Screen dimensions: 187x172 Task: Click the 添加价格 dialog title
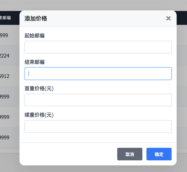tap(36, 19)
